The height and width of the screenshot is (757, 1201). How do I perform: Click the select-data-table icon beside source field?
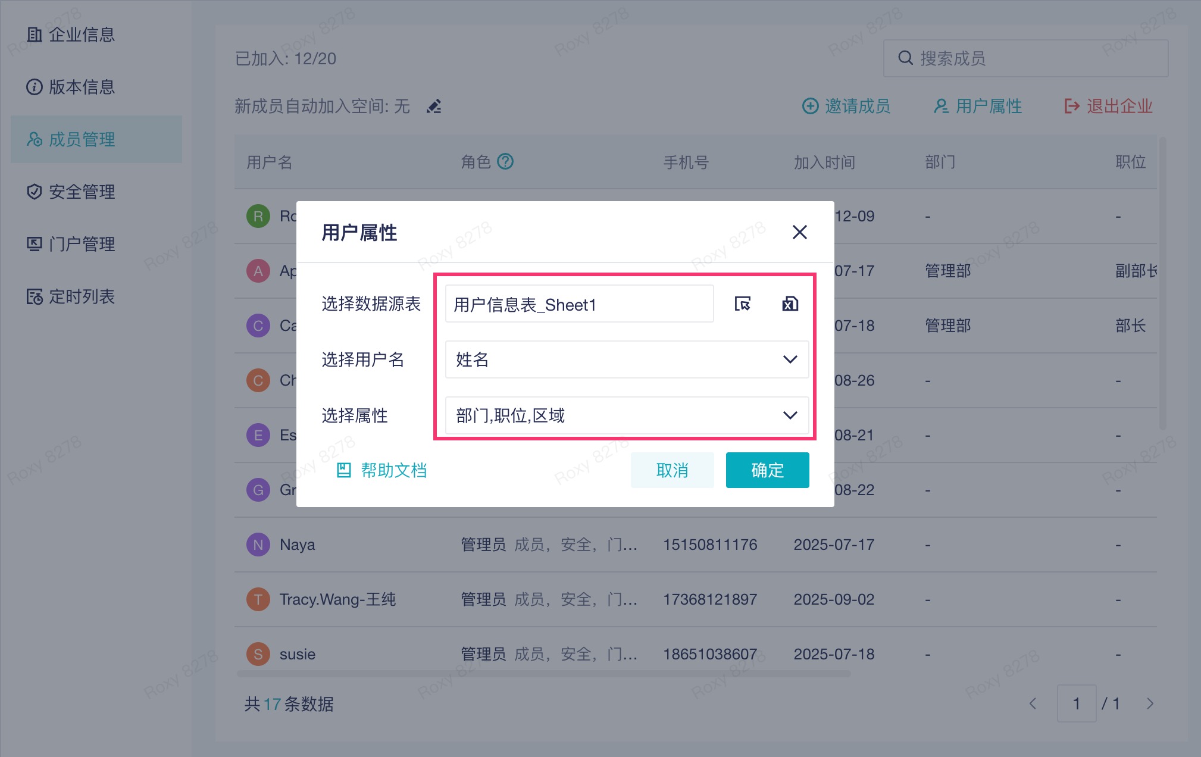click(742, 304)
